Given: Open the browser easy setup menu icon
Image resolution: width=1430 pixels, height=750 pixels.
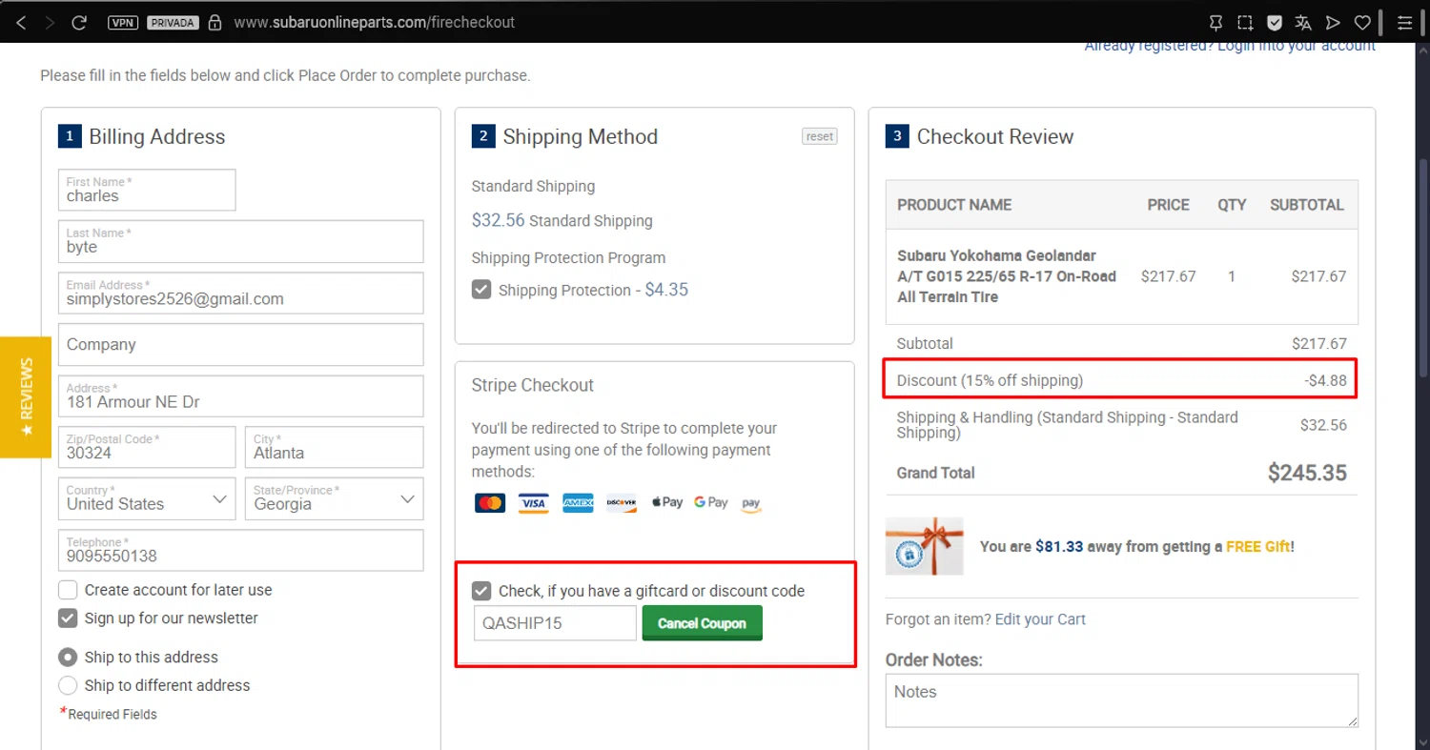Looking at the screenshot, I should click(x=1404, y=23).
